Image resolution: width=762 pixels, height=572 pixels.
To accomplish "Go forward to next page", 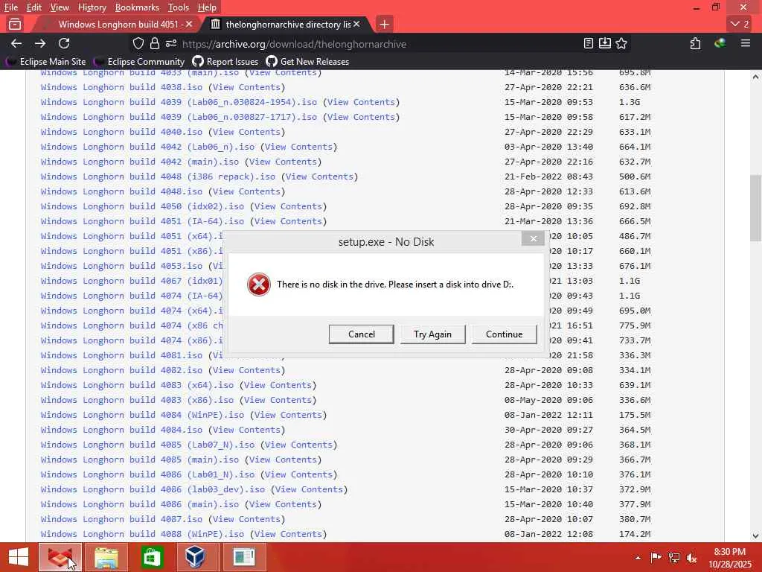I will pyautogui.click(x=40, y=44).
